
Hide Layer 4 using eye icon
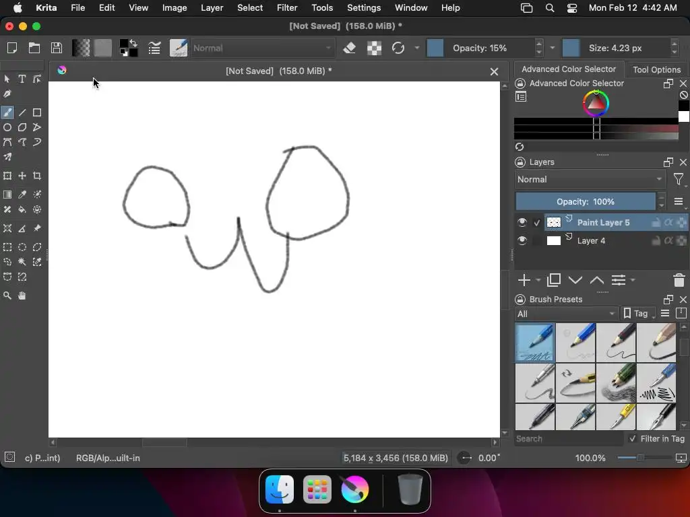coord(522,240)
